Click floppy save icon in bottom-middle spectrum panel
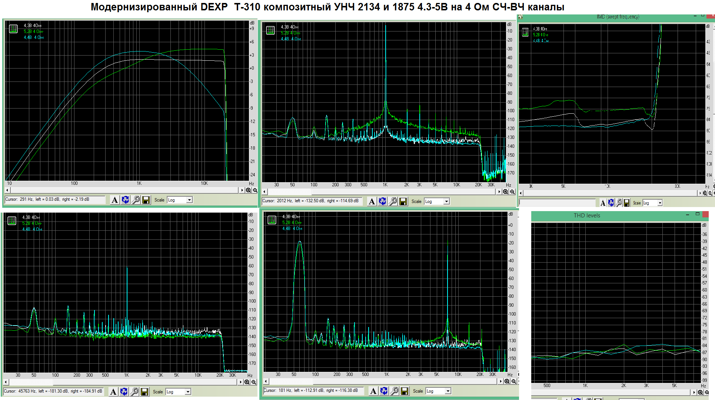Viewport: 715px width, 400px height. [x=405, y=391]
